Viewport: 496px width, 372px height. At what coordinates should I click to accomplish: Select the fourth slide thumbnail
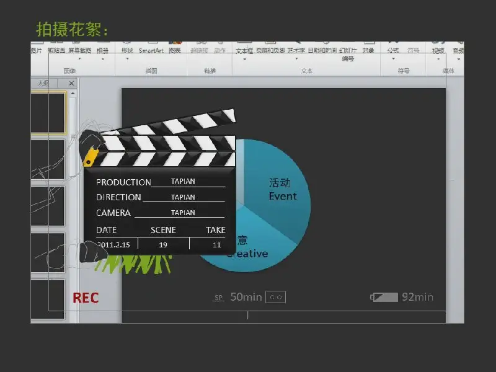point(48,252)
